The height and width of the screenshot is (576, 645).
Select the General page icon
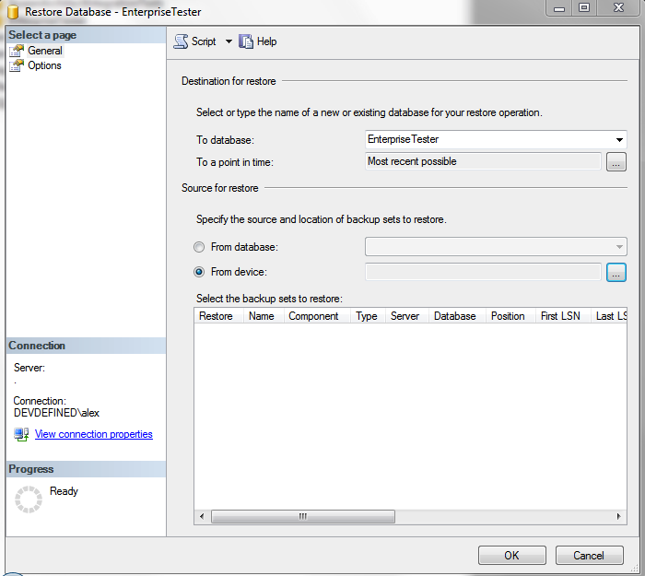tap(17, 51)
